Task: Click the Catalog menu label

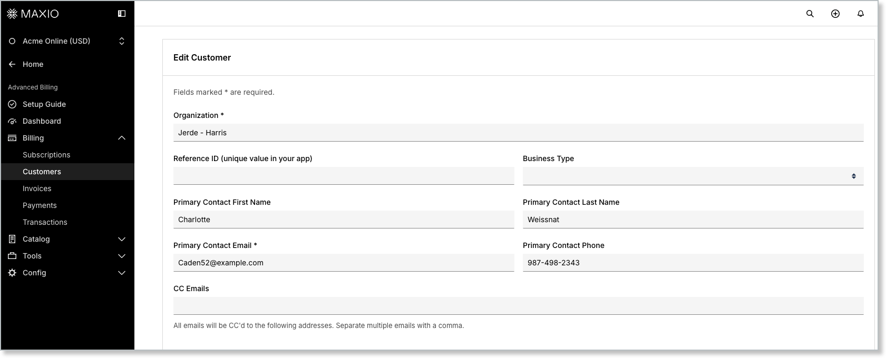Action: tap(36, 239)
